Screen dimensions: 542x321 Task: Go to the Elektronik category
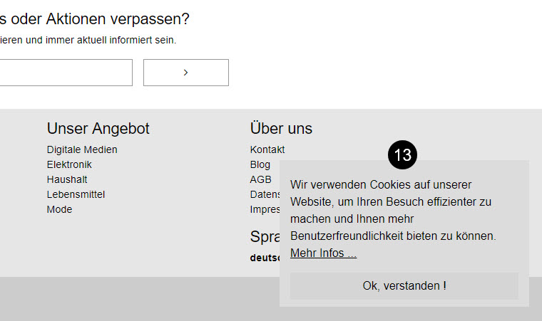(x=69, y=164)
